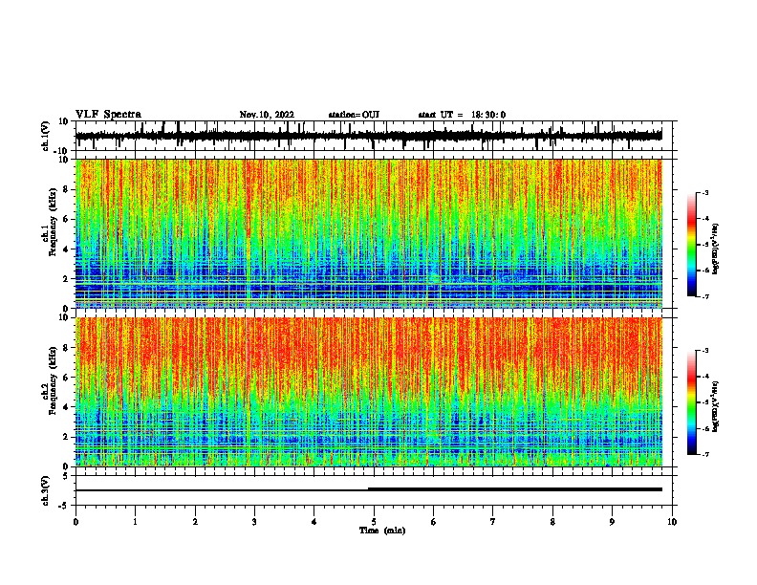
Task: Click the "2" kHz tick on ch.2 spectrogram
Action: [66, 437]
